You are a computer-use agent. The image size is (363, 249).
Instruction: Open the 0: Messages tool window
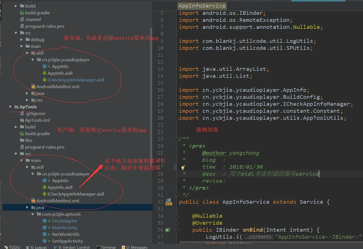coord(135,247)
